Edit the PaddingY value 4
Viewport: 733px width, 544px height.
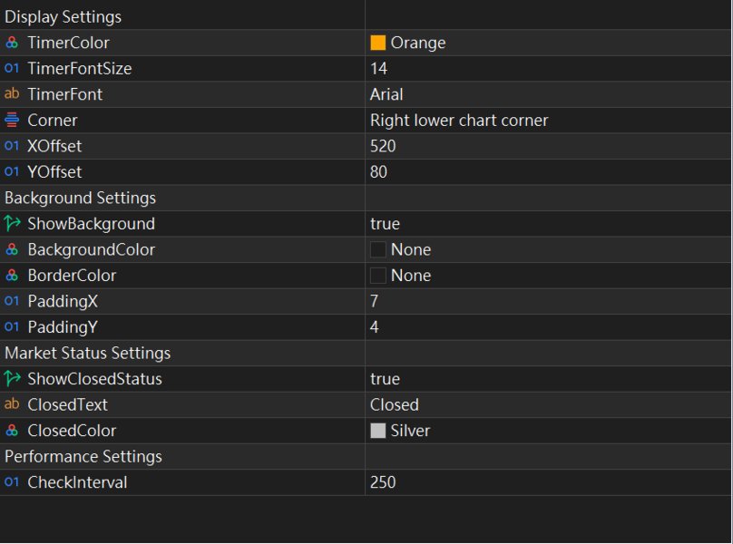[x=547, y=326]
